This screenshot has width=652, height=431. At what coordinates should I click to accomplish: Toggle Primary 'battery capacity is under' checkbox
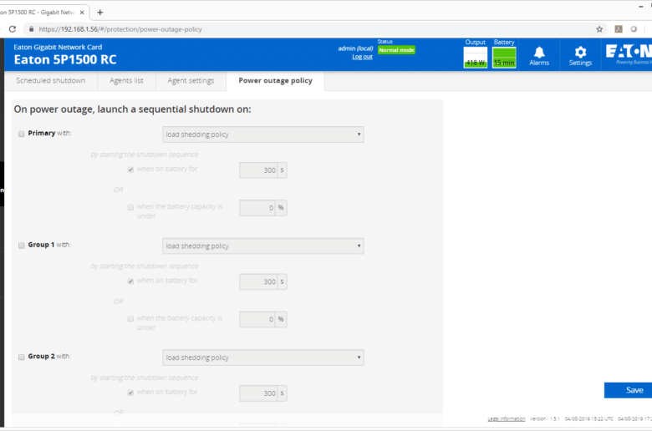point(130,207)
